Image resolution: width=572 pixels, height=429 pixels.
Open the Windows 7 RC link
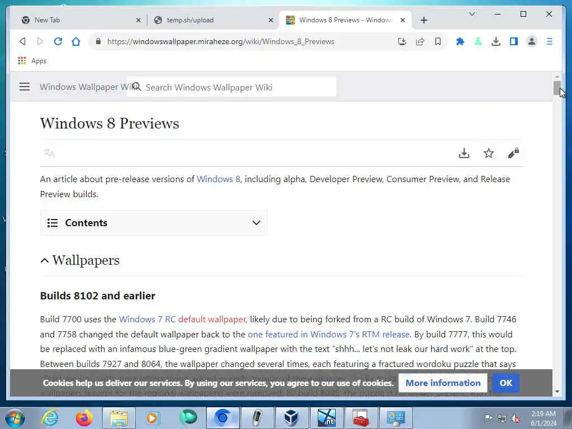pyautogui.click(x=147, y=319)
